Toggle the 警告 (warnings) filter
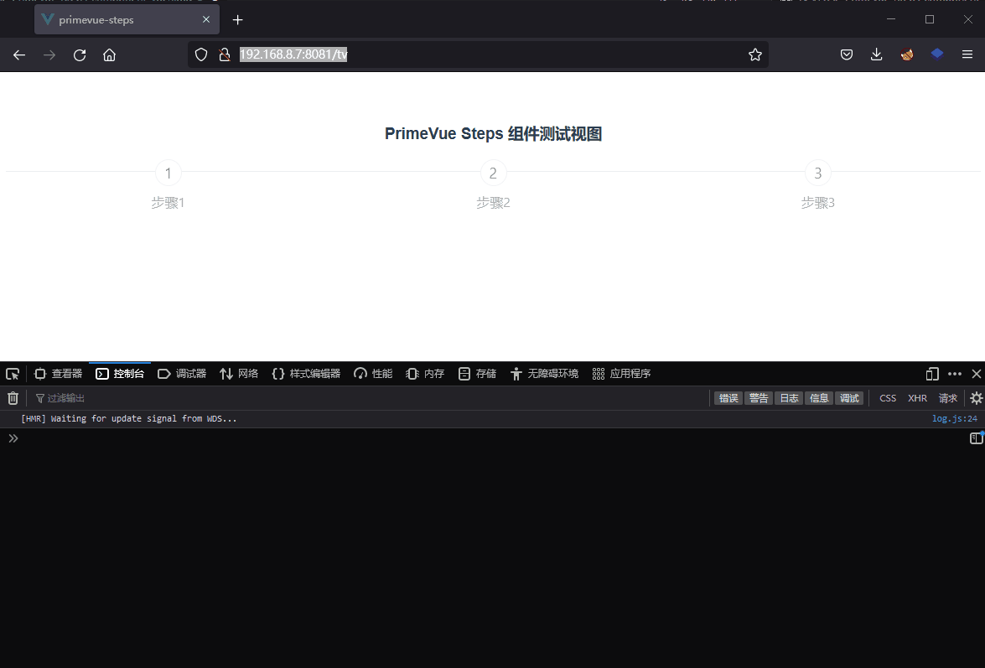This screenshot has width=985, height=668. 759,398
